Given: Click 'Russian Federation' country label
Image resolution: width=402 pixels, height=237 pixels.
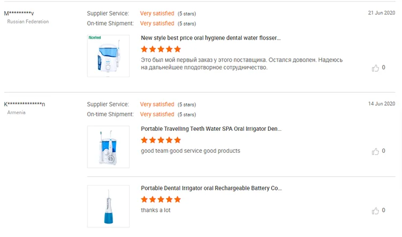Looking at the screenshot, I should (x=28, y=21).
